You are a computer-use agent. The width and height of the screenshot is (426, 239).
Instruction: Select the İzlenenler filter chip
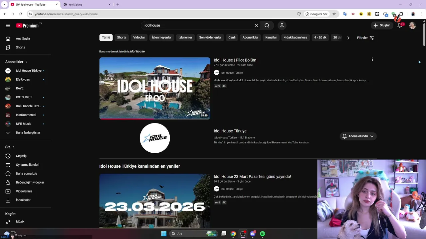point(185,38)
